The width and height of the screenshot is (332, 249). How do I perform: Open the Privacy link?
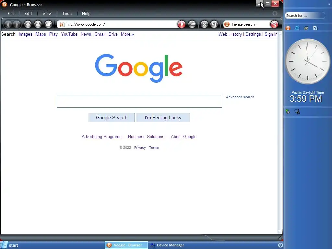pyautogui.click(x=140, y=148)
